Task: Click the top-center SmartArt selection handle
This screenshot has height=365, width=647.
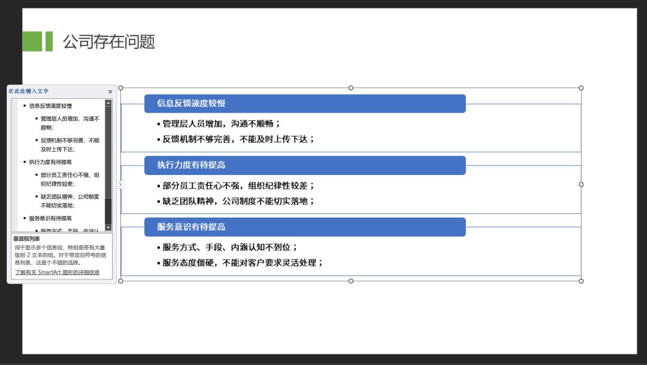Action: (350, 87)
